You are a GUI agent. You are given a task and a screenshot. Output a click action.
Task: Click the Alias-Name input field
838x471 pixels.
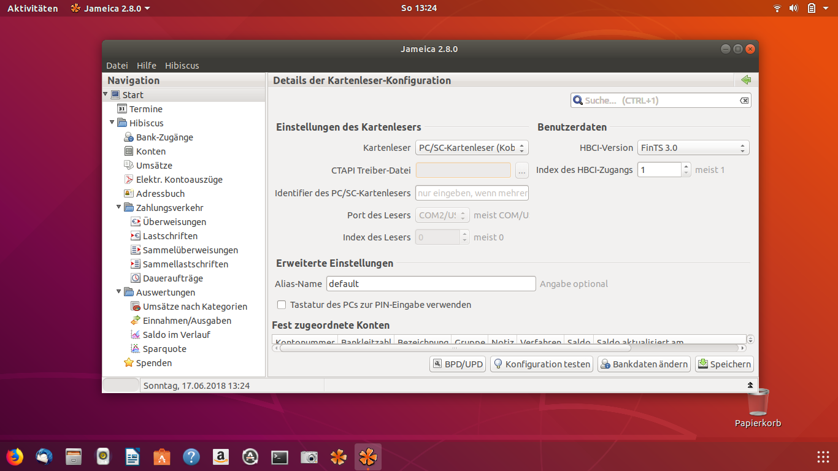click(431, 284)
